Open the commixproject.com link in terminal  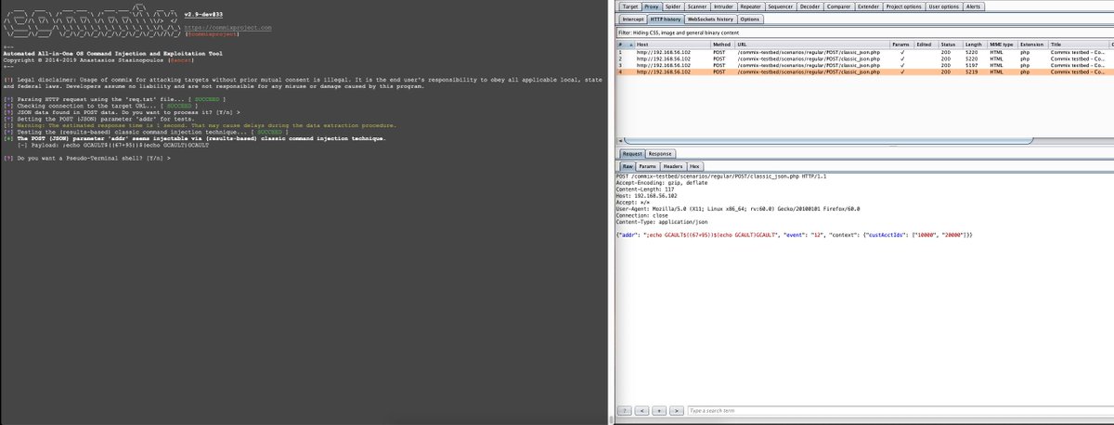point(228,28)
